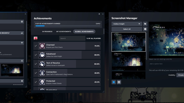
Task: Switch to list view in Screenshot Manager
Action: pyautogui.click(x=114, y=82)
